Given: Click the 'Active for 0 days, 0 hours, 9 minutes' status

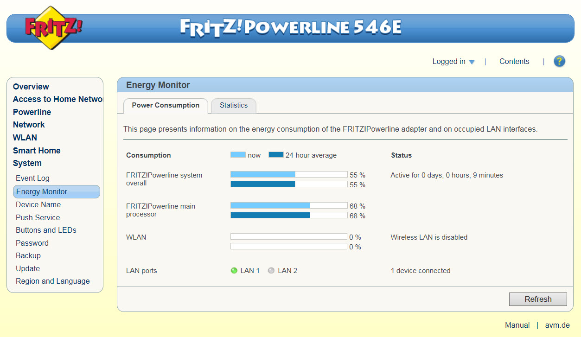Looking at the screenshot, I should click(447, 175).
